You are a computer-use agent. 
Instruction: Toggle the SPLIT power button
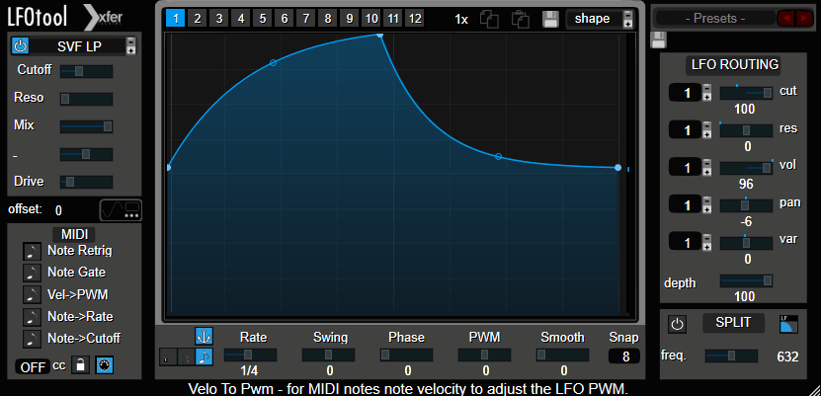coord(677,324)
